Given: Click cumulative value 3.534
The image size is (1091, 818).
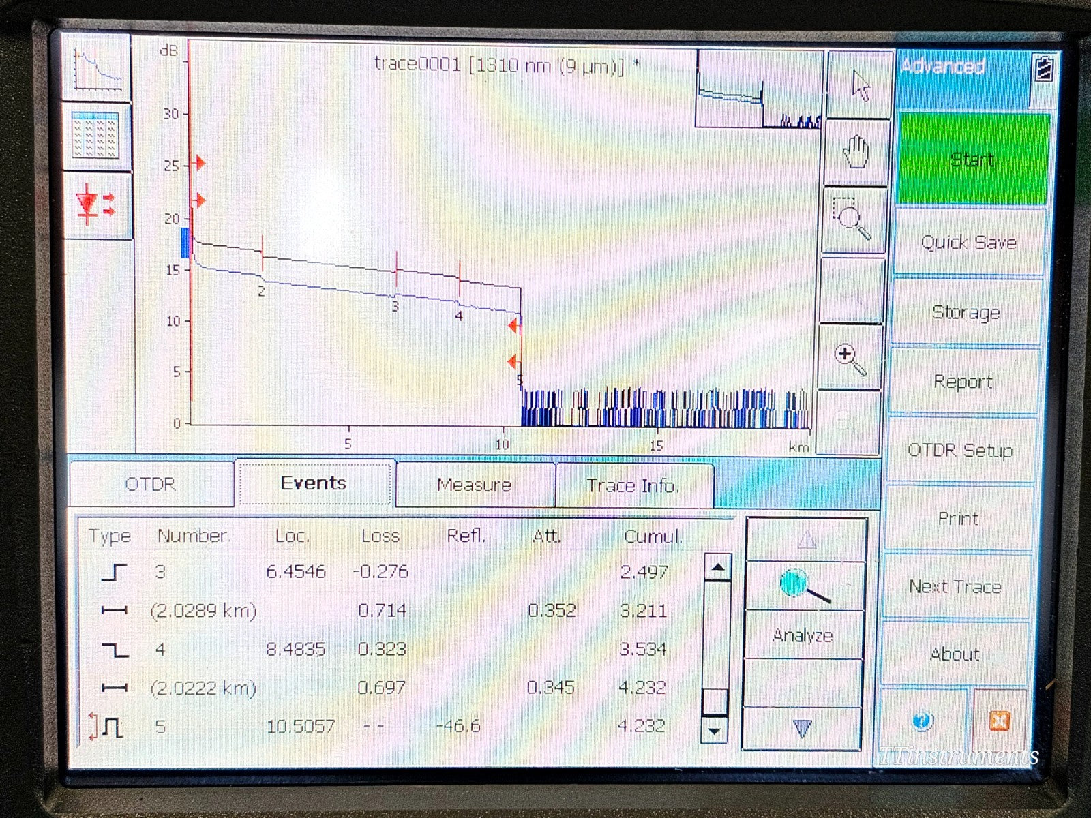Looking at the screenshot, I should pyautogui.click(x=643, y=649).
